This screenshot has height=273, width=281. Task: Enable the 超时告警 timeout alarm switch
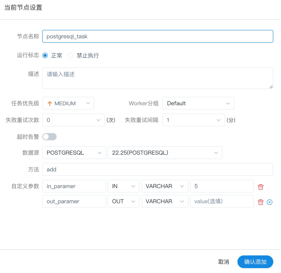click(x=49, y=137)
